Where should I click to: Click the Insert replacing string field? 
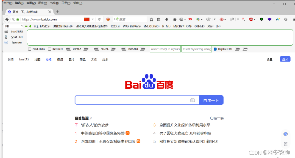click(x=197, y=49)
